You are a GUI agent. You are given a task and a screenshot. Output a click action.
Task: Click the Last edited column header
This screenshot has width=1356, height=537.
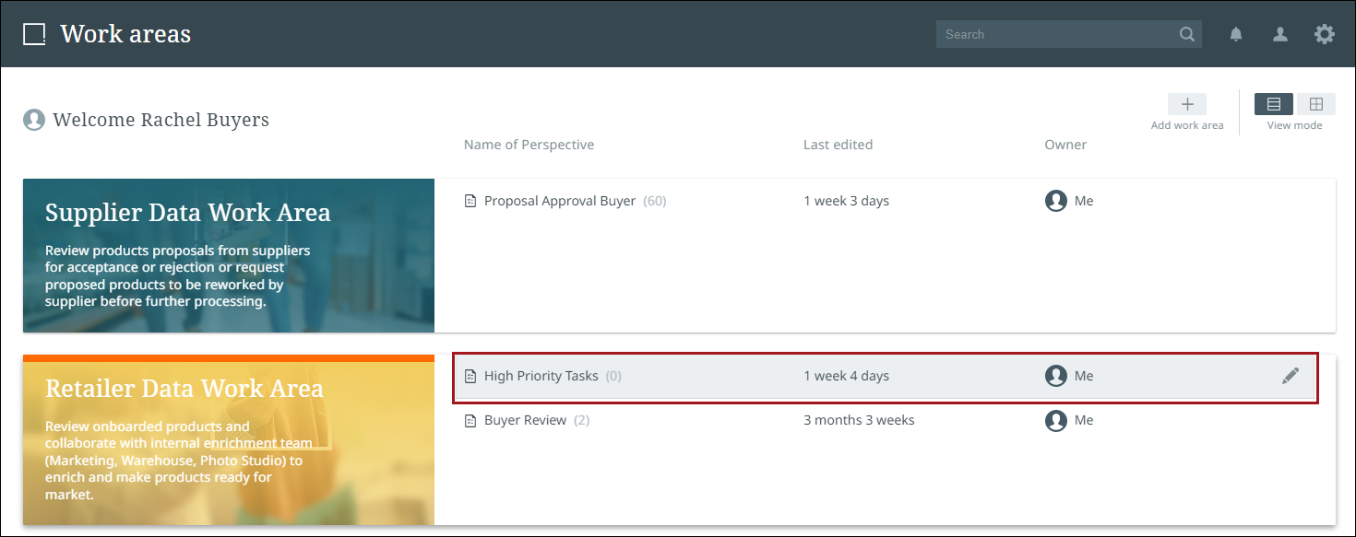pos(838,145)
